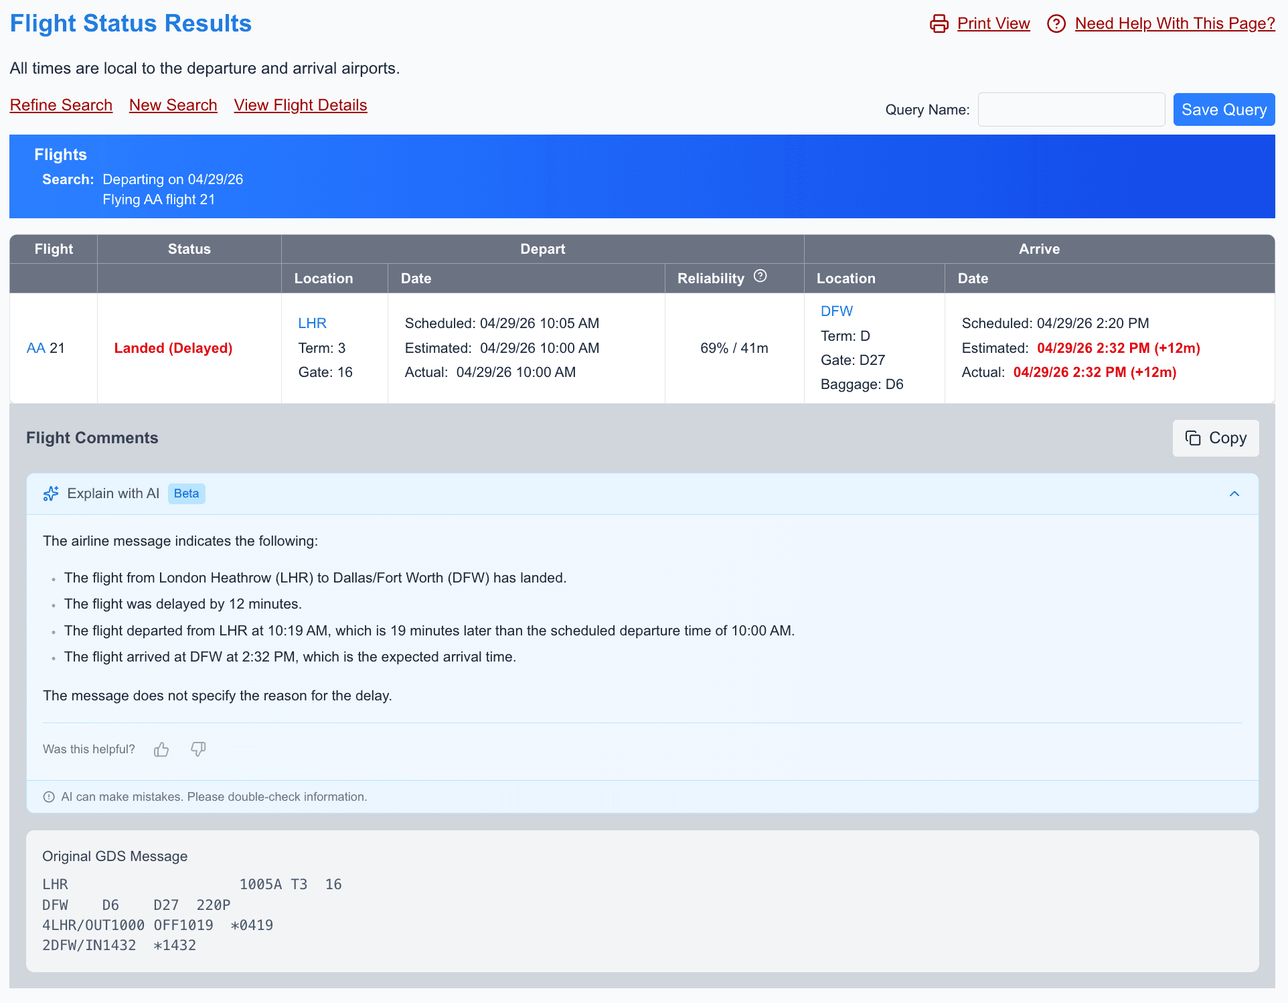Copy the flight comments
Screen dimensions: 1288x1003
pos(1216,438)
